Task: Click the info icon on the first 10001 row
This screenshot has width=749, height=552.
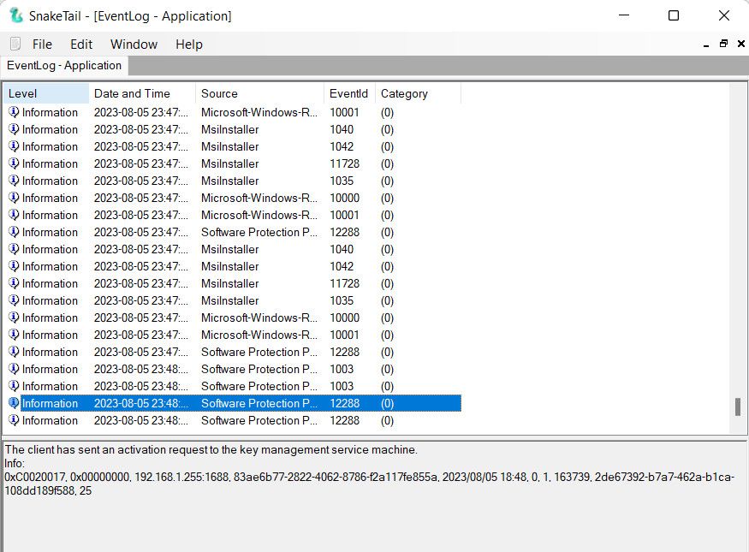Action: tap(14, 112)
